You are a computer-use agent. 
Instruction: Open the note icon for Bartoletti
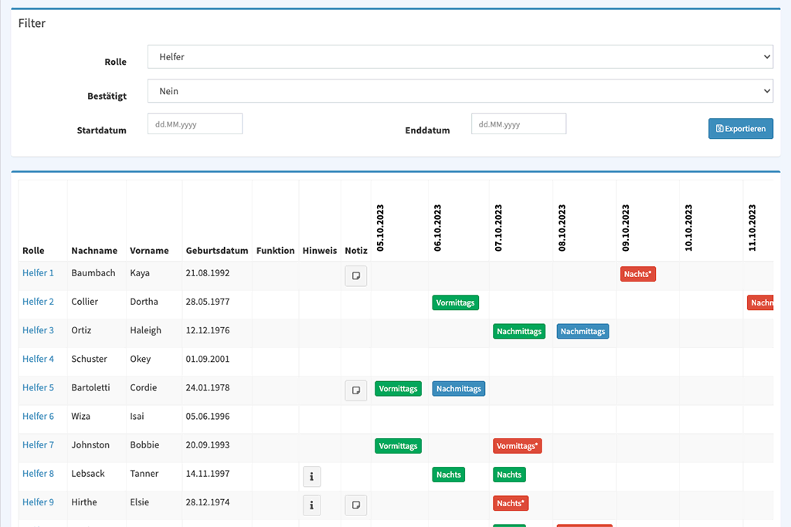pyautogui.click(x=355, y=390)
